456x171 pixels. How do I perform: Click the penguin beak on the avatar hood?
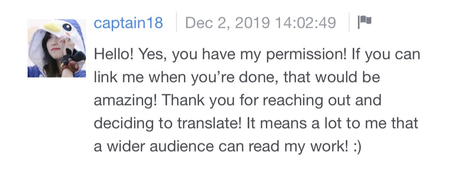52,27
